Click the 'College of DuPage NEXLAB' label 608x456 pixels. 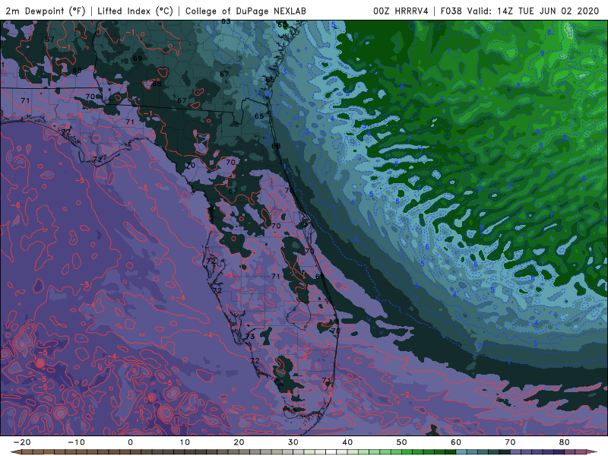point(245,11)
